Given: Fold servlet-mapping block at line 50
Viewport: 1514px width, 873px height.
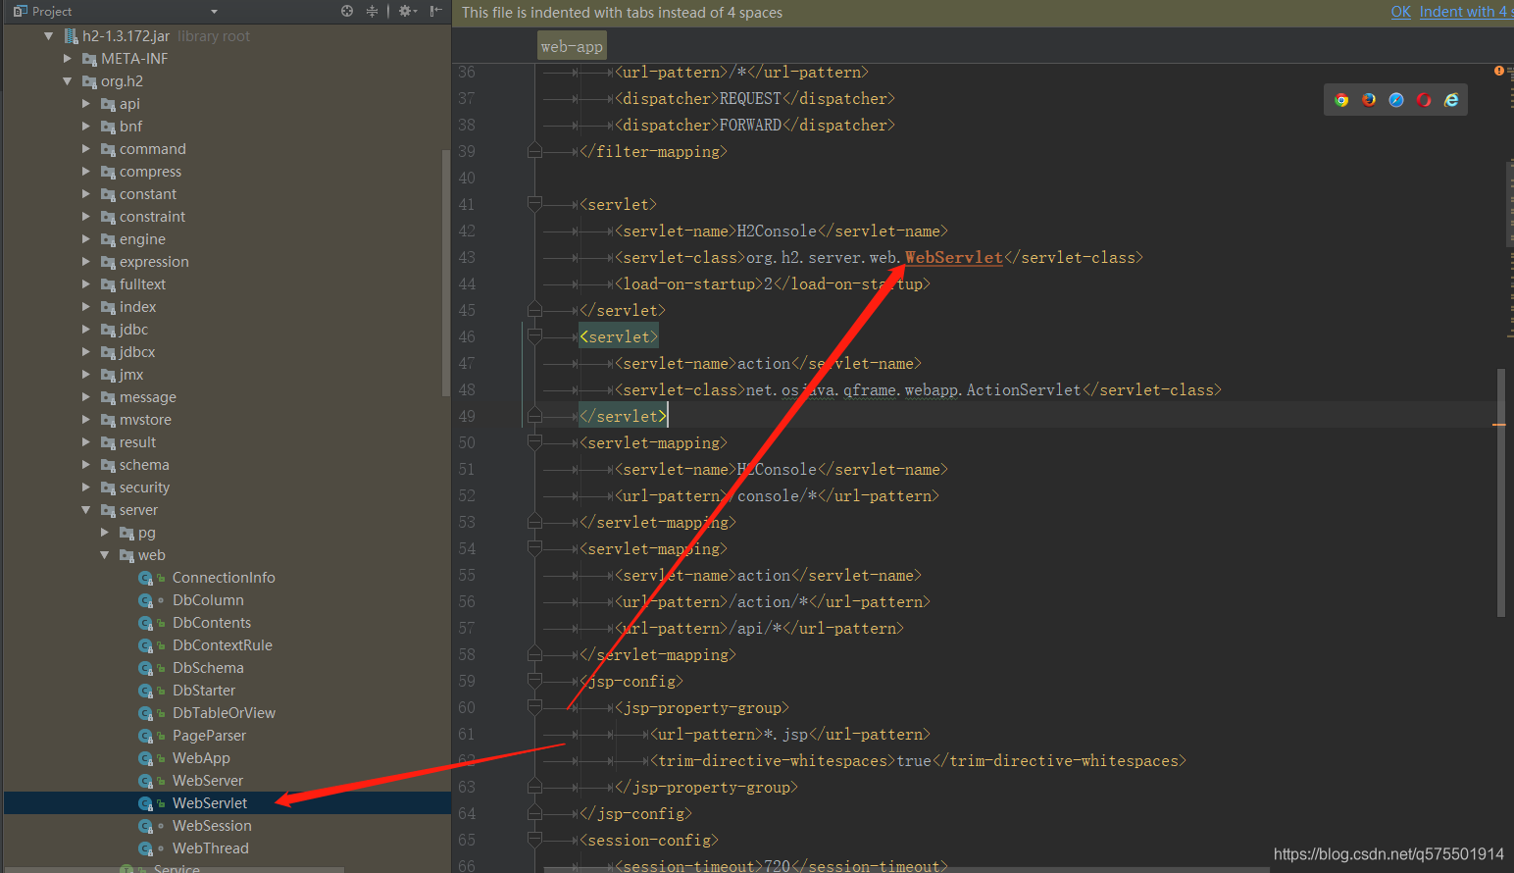Looking at the screenshot, I should (x=534, y=442).
